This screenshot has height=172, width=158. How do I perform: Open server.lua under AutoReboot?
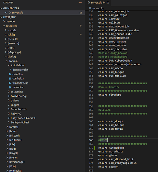tap(18, 87)
